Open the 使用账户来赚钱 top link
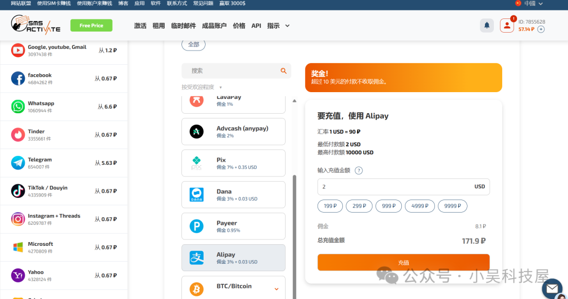568x299 pixels. 95,3
